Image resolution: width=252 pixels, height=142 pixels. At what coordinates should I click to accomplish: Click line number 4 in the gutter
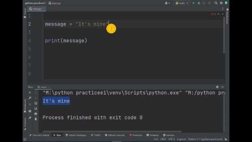click(30, 41)
